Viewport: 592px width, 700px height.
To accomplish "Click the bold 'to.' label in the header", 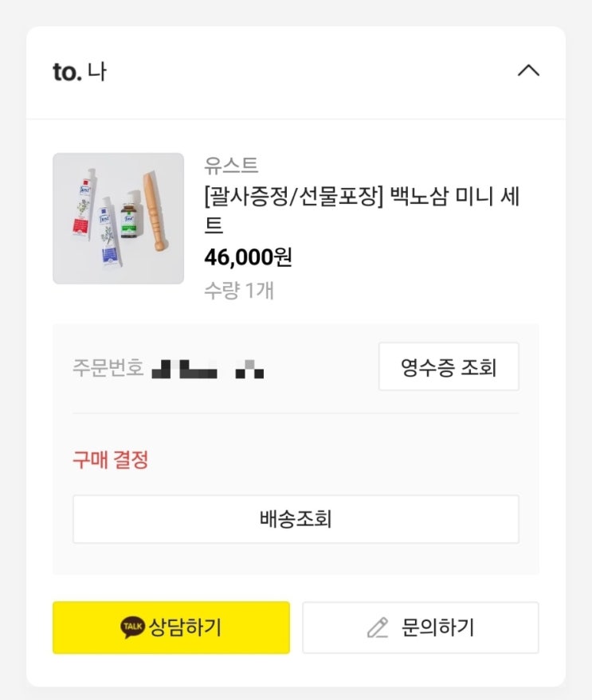I will click(67, 72).
